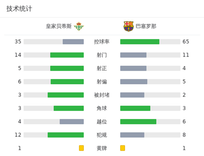The height and width of the screenshot is (156, 204).
Task: Click Real Betis 射正 on-target bar
Action: [x=54, y=68]
